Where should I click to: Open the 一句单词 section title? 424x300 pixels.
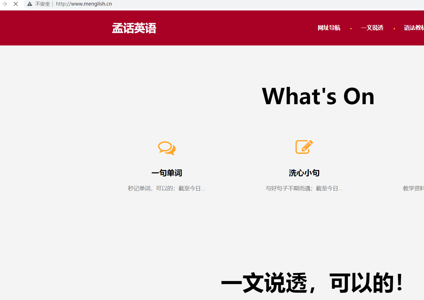[x=167, y=173]
